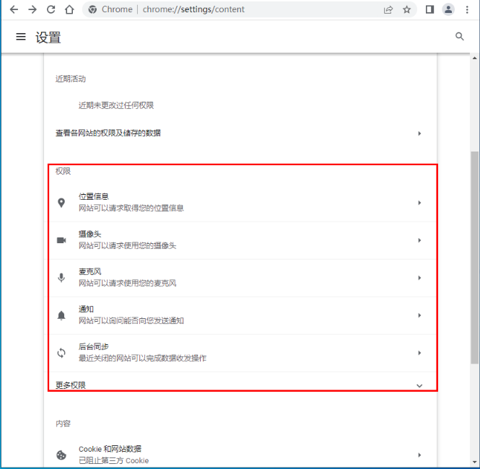The height and width of the screenshot is (469, 480).
Task: Open 通知 row arrow
Action: 419,315
